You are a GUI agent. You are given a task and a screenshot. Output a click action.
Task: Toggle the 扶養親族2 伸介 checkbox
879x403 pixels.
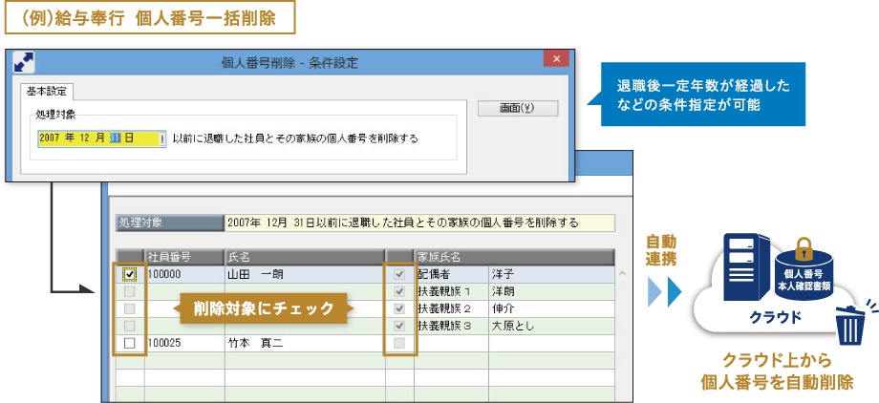pos(399,308)
